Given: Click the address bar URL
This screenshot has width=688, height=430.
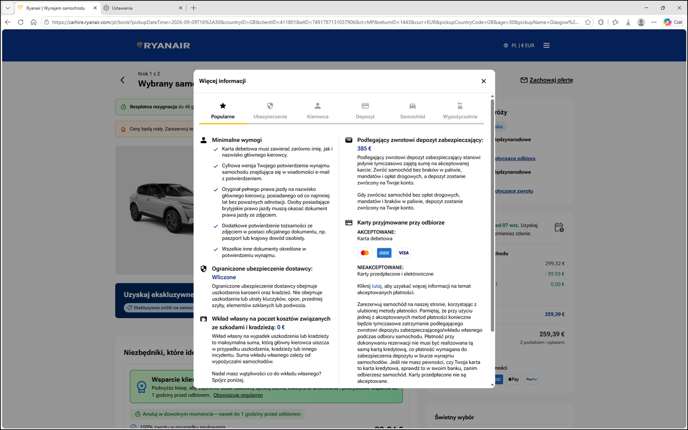Looking at the screenshot, I should (315, 22).
